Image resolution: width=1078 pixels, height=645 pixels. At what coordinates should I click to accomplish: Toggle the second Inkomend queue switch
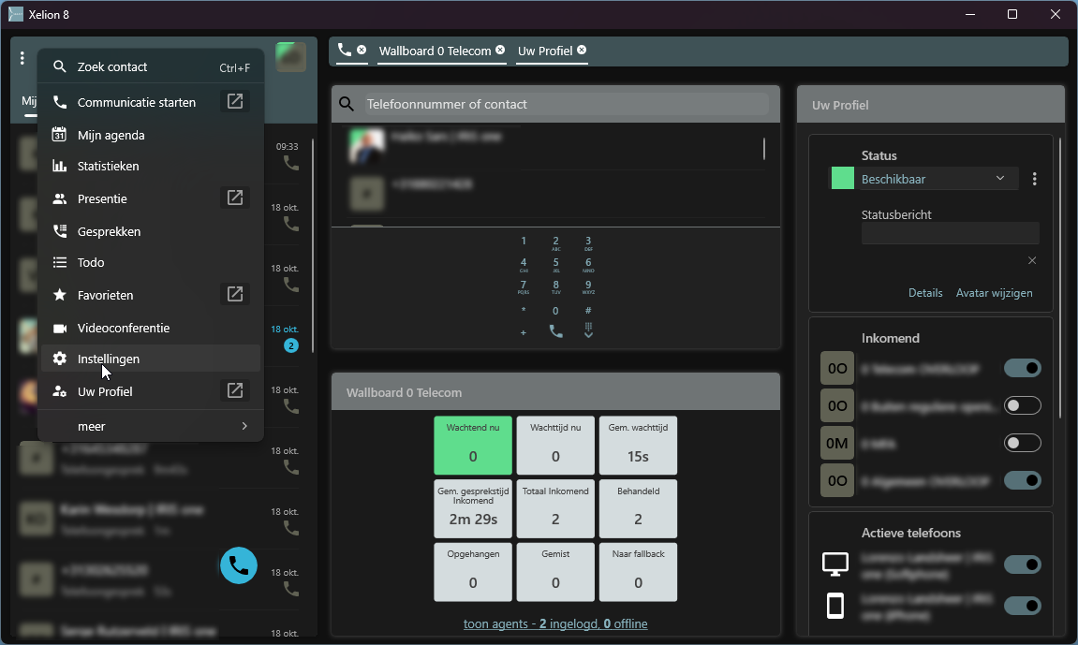(x=1023, y=405)
